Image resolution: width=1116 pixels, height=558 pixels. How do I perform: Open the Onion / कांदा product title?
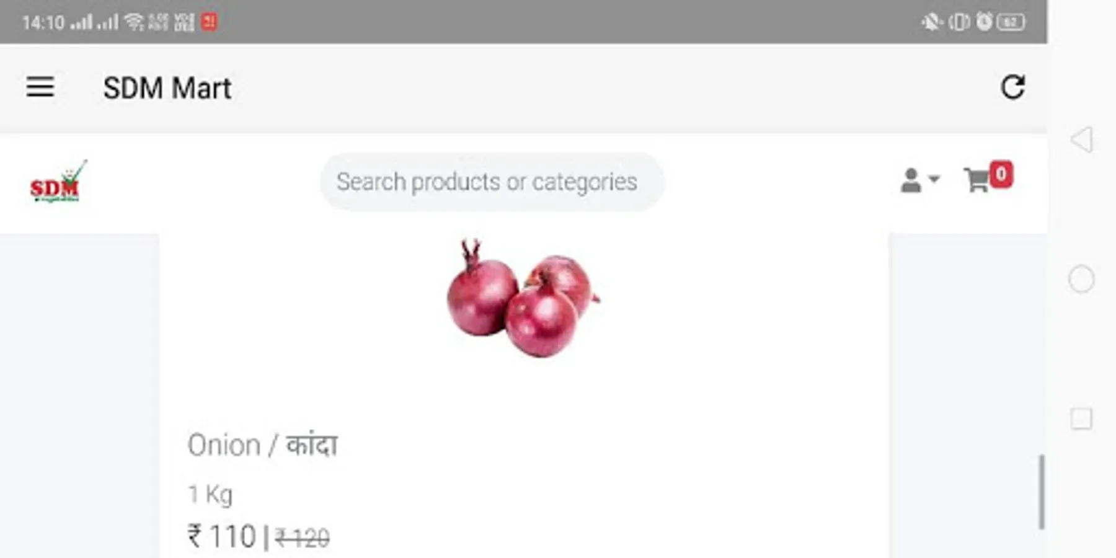coord(262,445)
